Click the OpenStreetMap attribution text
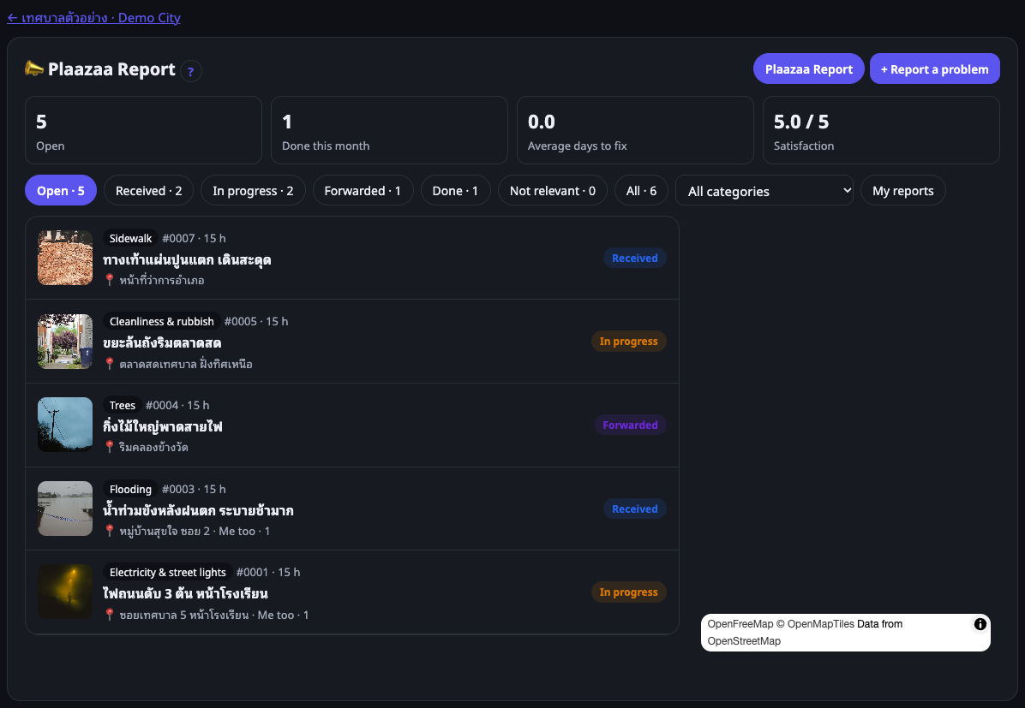 (744, 640)
